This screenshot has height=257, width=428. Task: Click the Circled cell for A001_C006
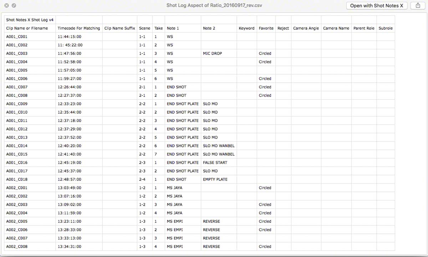tap(266, 79)
